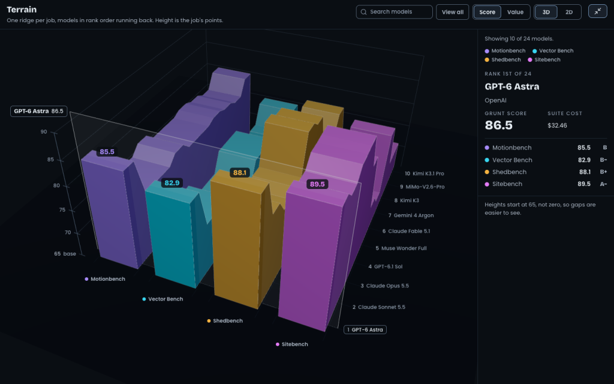The width and height of the screenshot is (614, 384).
Task: Click the 9 MiMo-V2.6-Pro rank label
Action: tap(422, 187)
